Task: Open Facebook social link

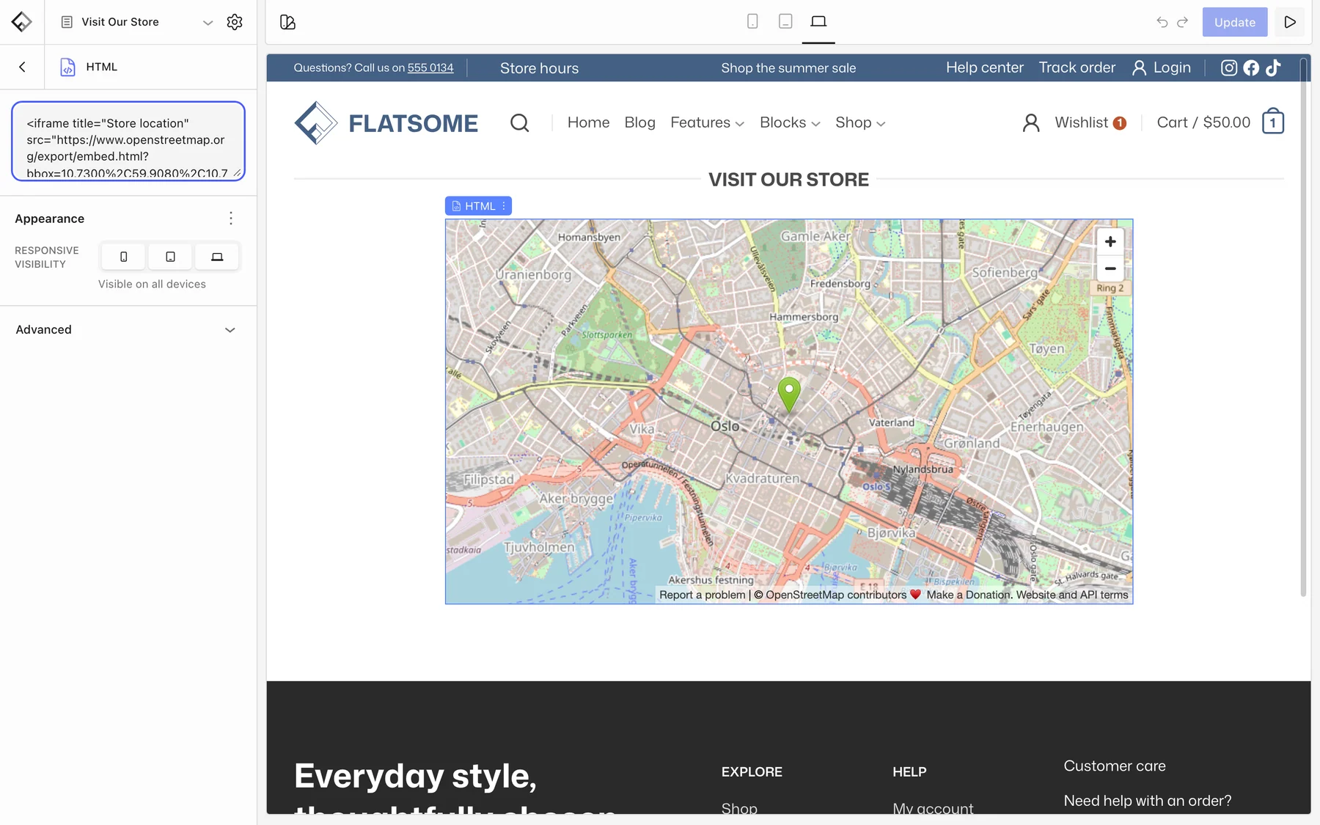Action: (x=1251, y=67)
